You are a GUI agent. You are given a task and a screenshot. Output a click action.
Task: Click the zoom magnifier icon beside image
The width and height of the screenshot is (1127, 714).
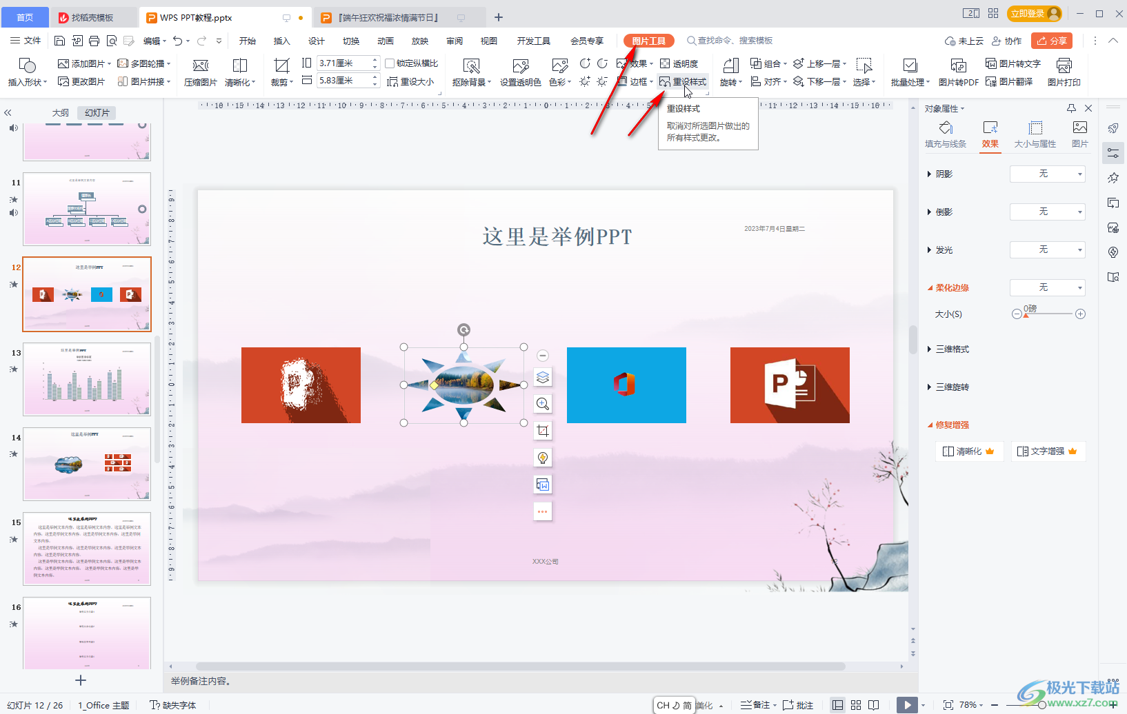pyautogui.click(x=543, y=404)
